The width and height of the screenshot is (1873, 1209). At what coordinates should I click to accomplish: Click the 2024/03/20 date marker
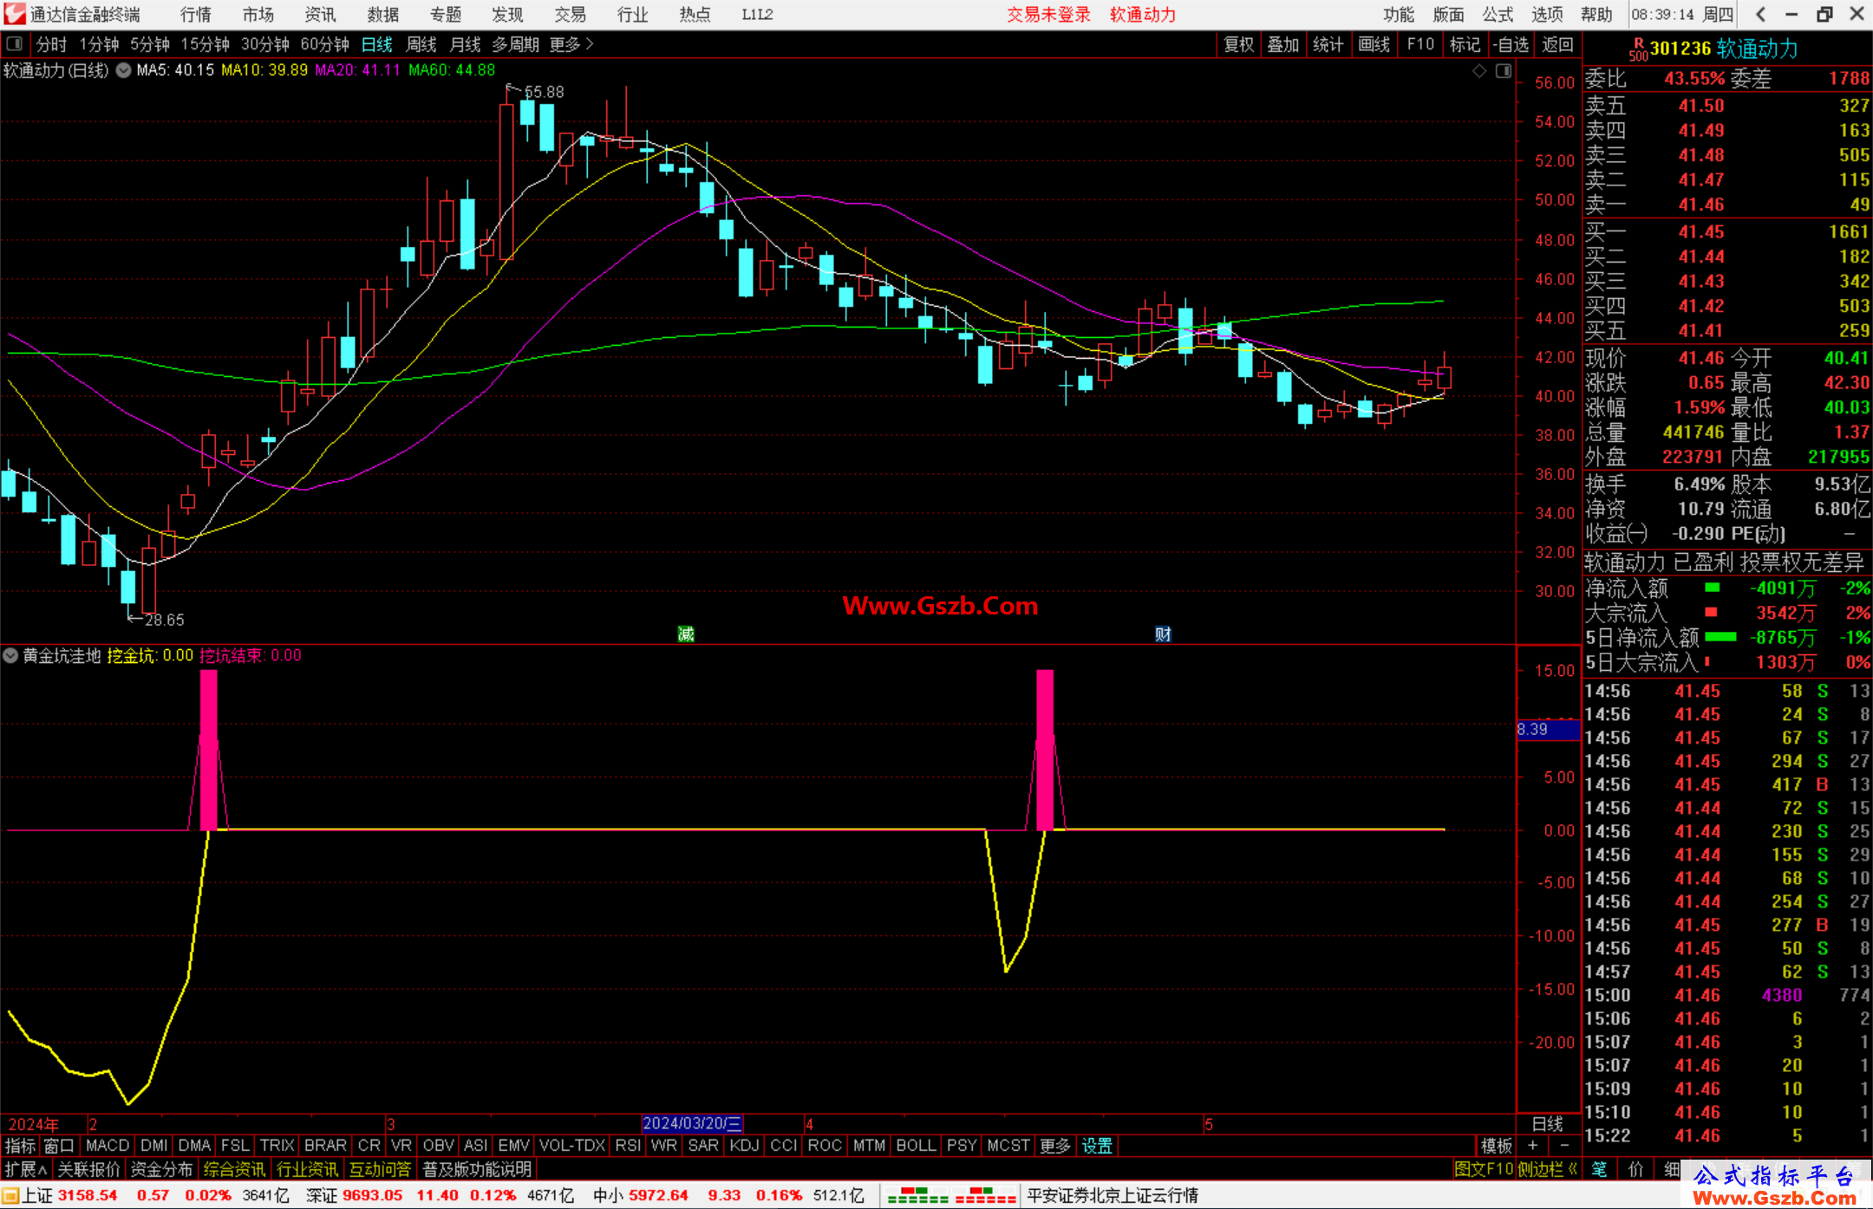(692, 1124)
